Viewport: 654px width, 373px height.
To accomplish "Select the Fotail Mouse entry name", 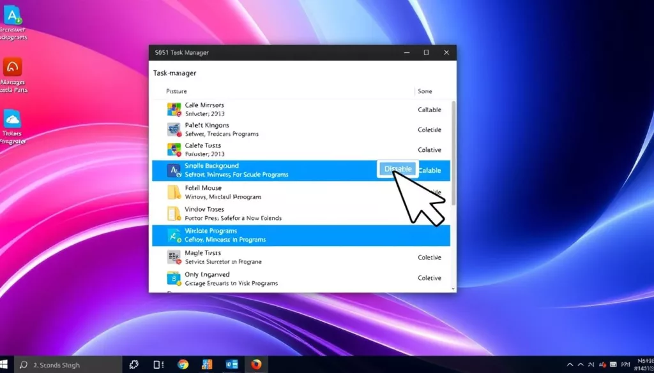I will point(203,187).
